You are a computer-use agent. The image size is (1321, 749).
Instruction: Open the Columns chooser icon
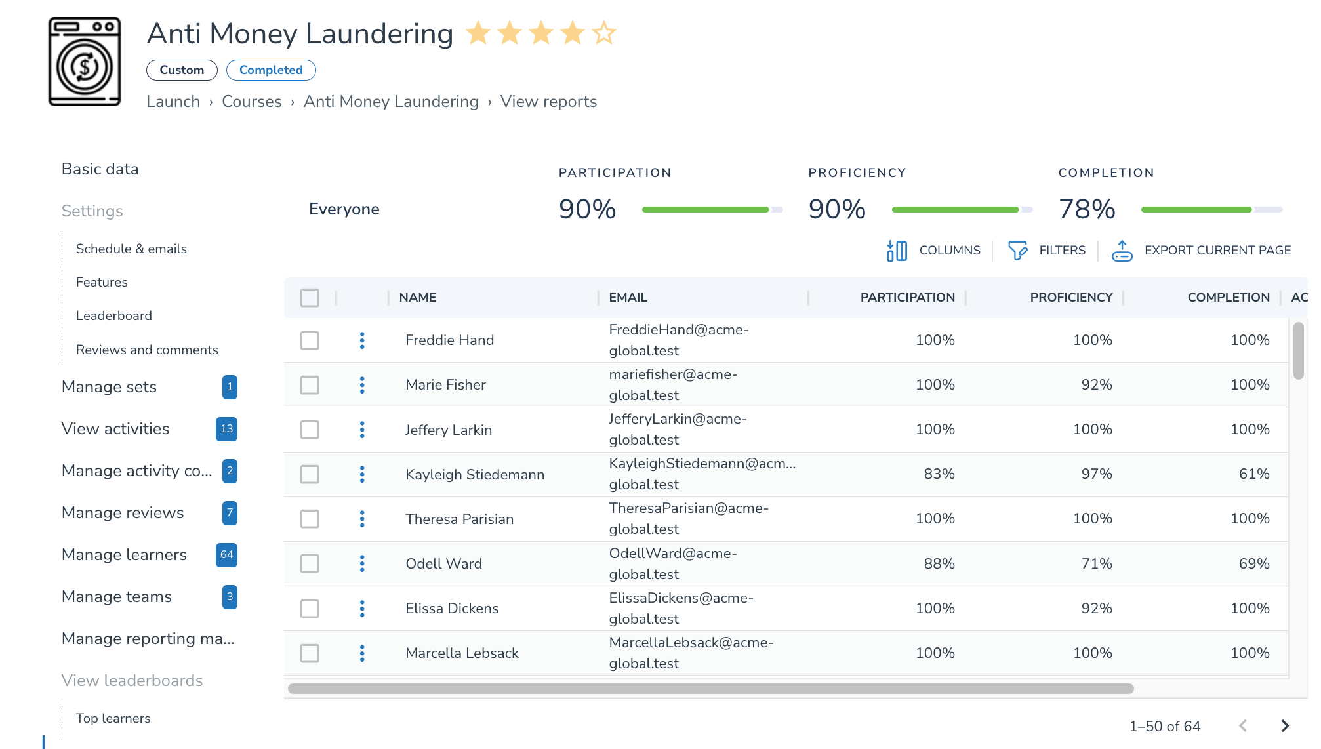coord(897,251)
